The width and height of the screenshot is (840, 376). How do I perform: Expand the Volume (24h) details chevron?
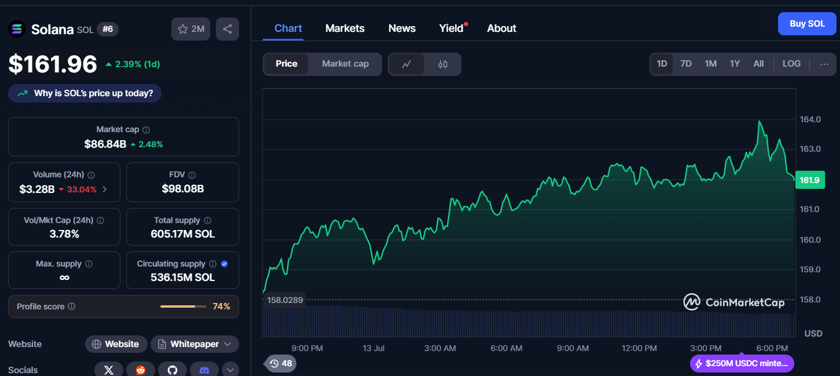(x=105, y=189)
